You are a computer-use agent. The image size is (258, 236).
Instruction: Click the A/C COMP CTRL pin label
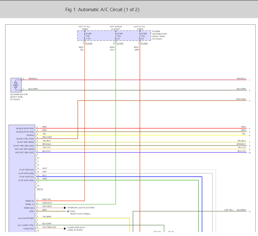point(26,225)
